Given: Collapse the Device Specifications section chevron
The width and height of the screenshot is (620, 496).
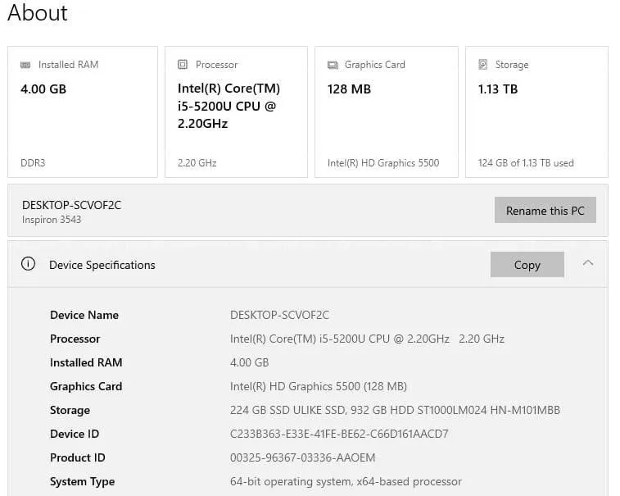Looking at the screenshot, I should pos(588,263).
